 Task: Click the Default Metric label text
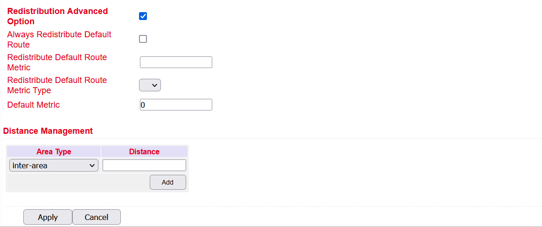click(x=34, y=105)
